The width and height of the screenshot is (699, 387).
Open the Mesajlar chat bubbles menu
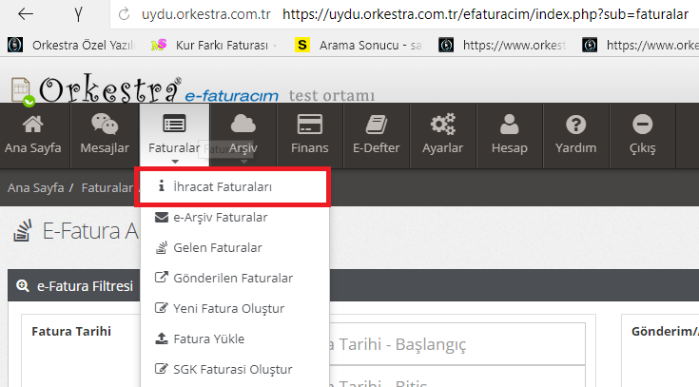click(x=105, y=135)
